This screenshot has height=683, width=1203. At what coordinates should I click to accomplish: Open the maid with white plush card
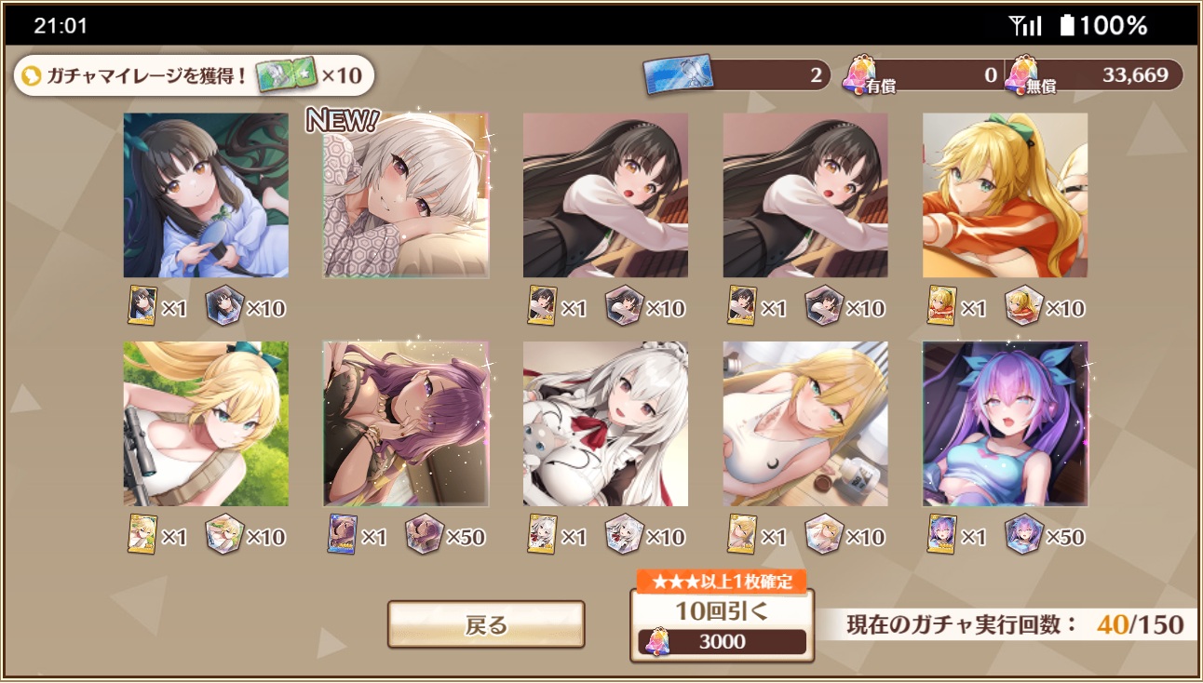click(605, 423)
